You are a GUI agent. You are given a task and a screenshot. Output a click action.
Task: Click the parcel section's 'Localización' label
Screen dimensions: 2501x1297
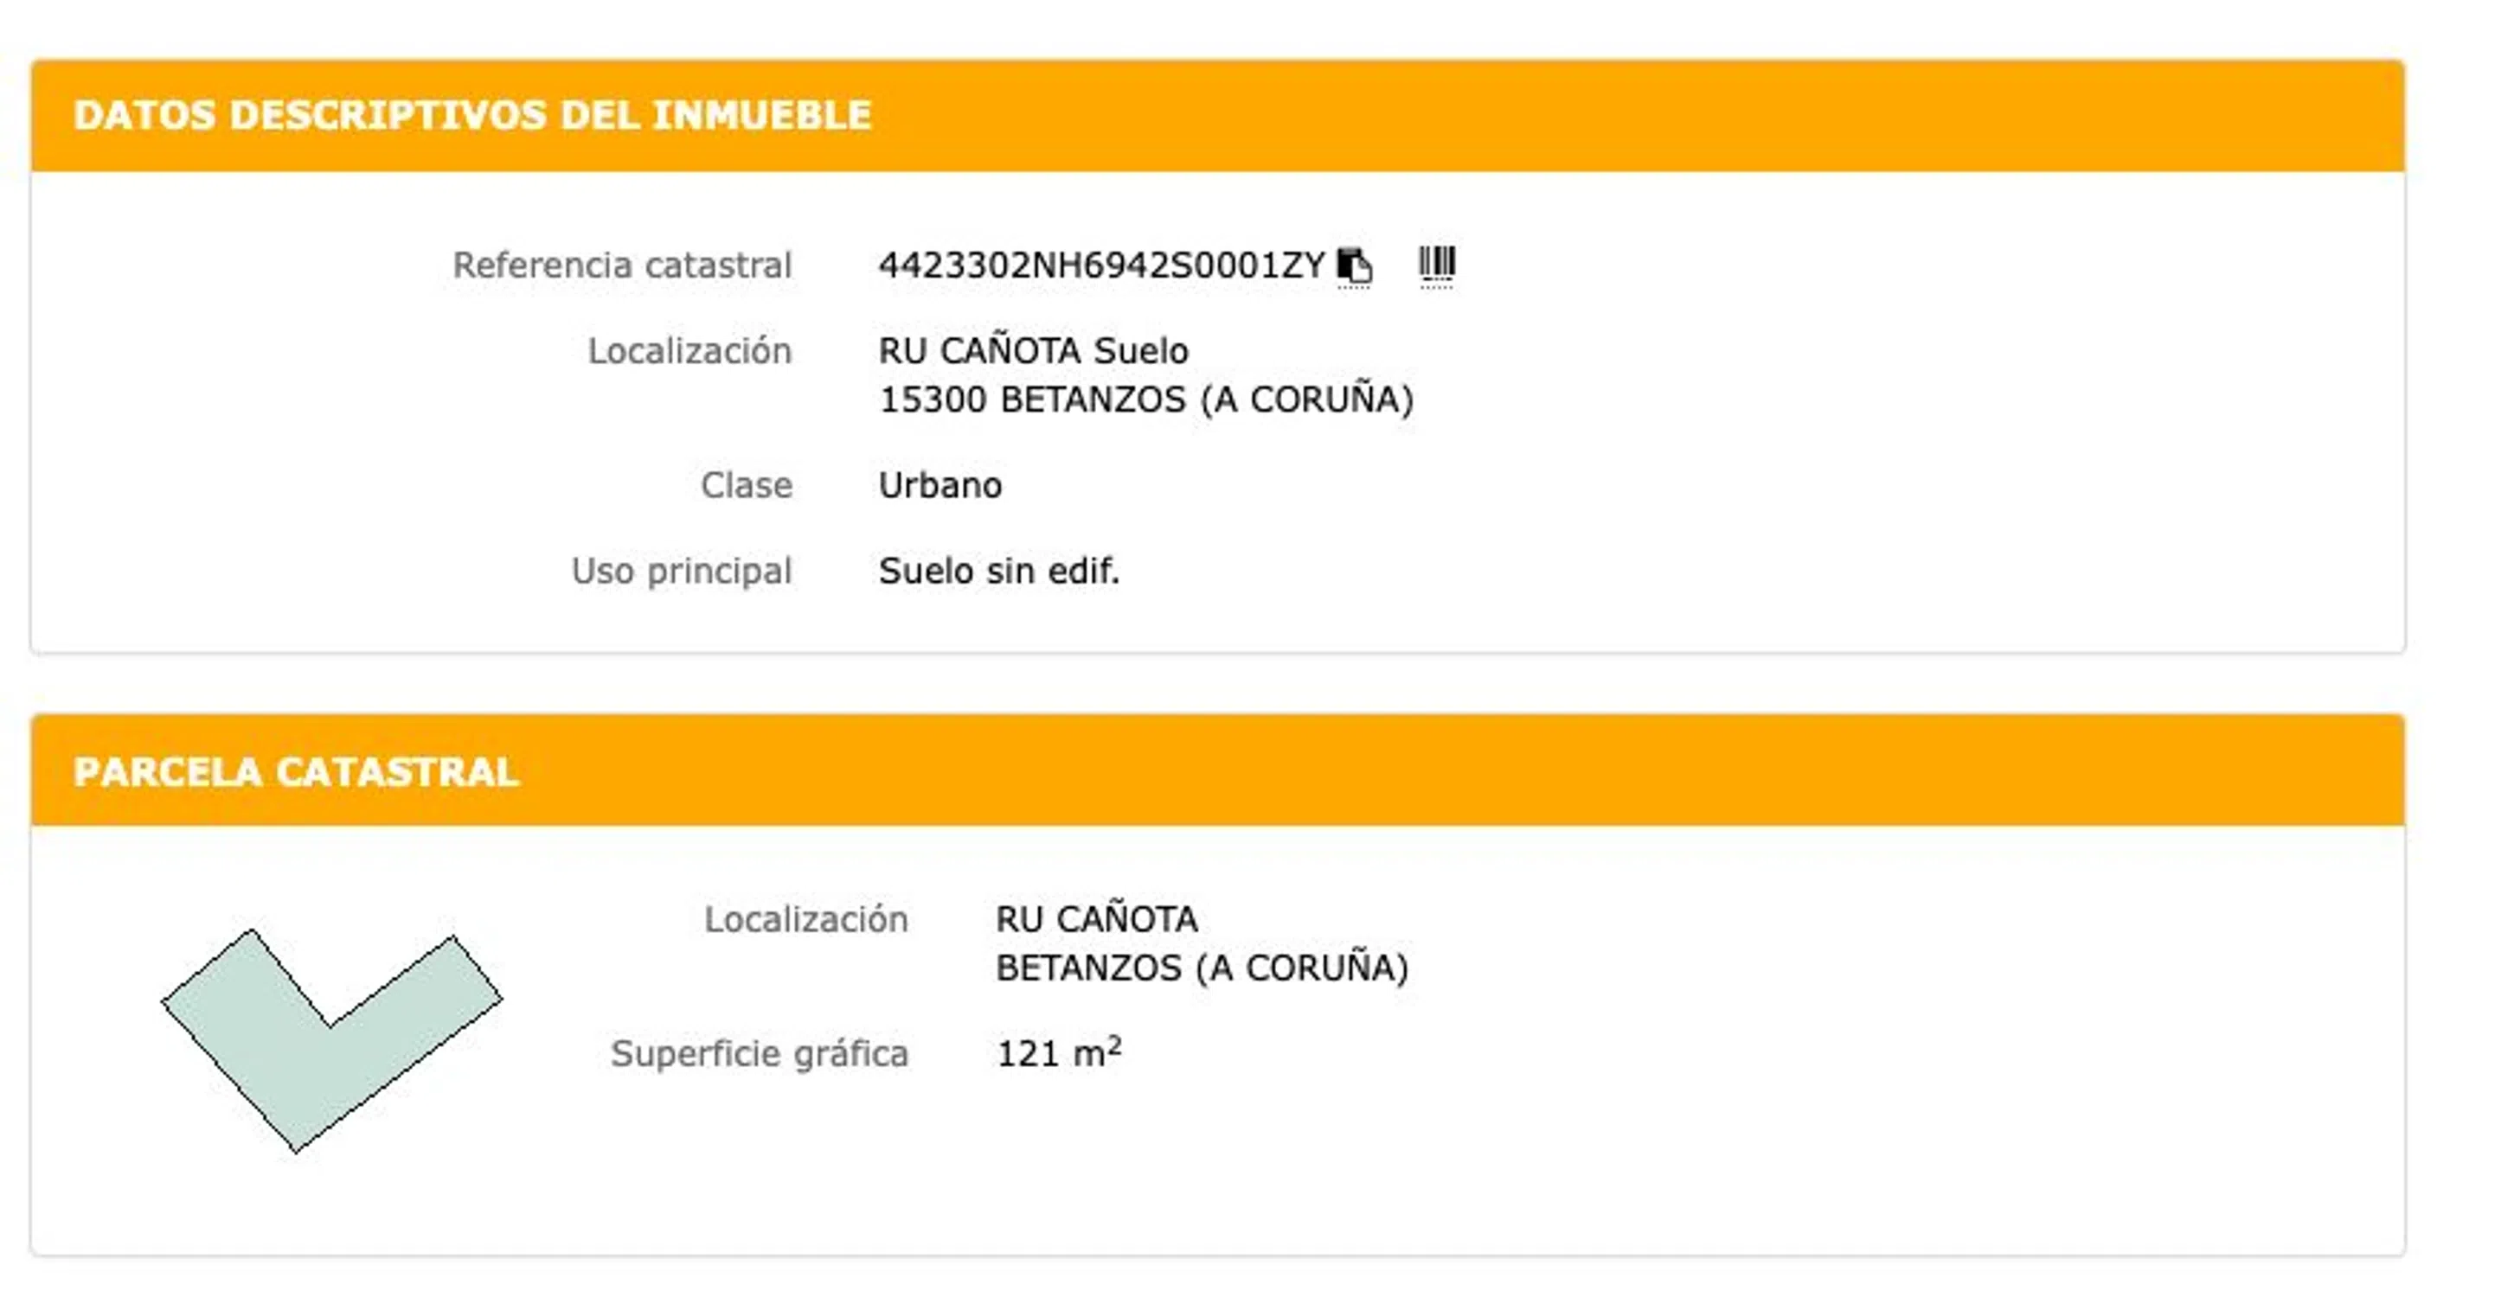805,918
